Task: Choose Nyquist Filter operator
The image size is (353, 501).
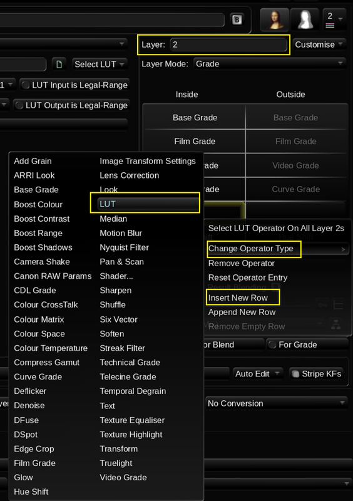Action: click(x=125, y=247)
